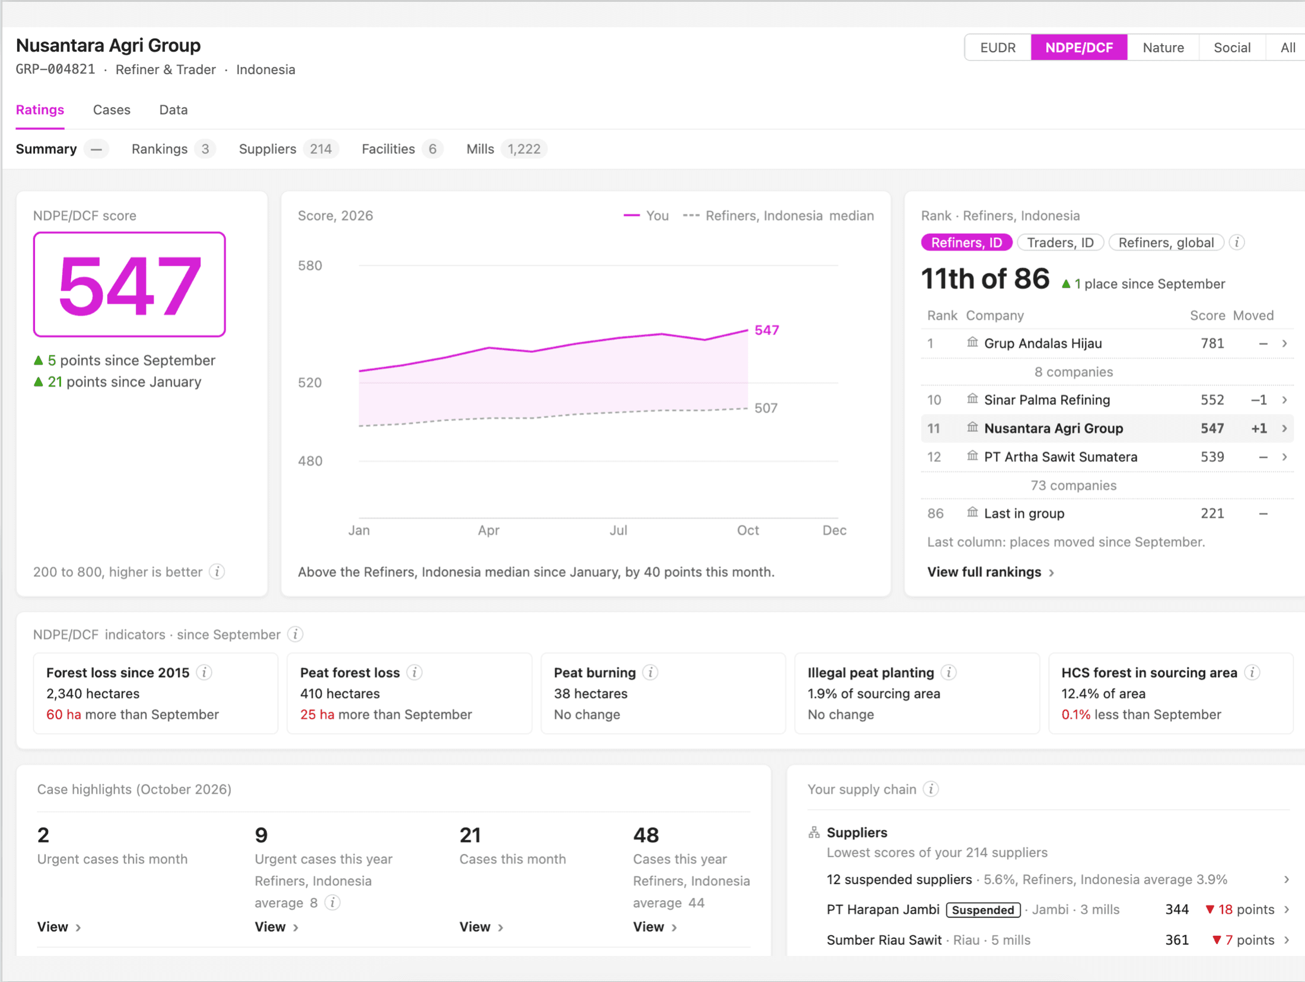1305x982 pixels.
Task: Open info icon beside Refiners, global chip
Action: point(1236,243)
